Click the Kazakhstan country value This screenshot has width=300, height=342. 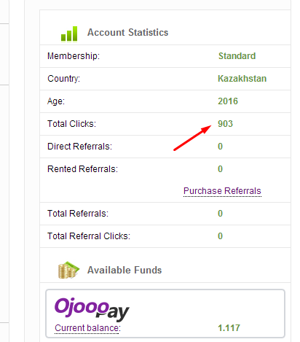click(242, 79)
